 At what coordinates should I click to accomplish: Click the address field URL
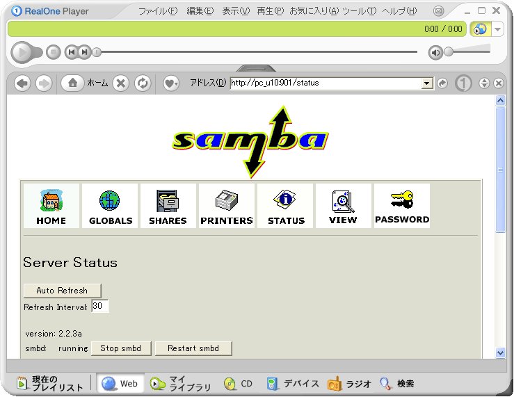click(x=326, y=83)
